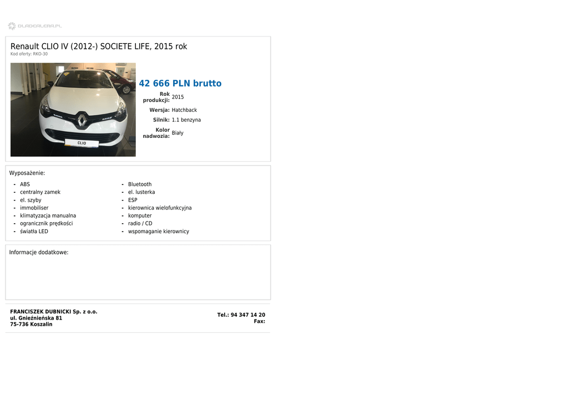This screenshot has height=401, width=568.
Task: Select the ABS equipment item
Action: (25, 184)
